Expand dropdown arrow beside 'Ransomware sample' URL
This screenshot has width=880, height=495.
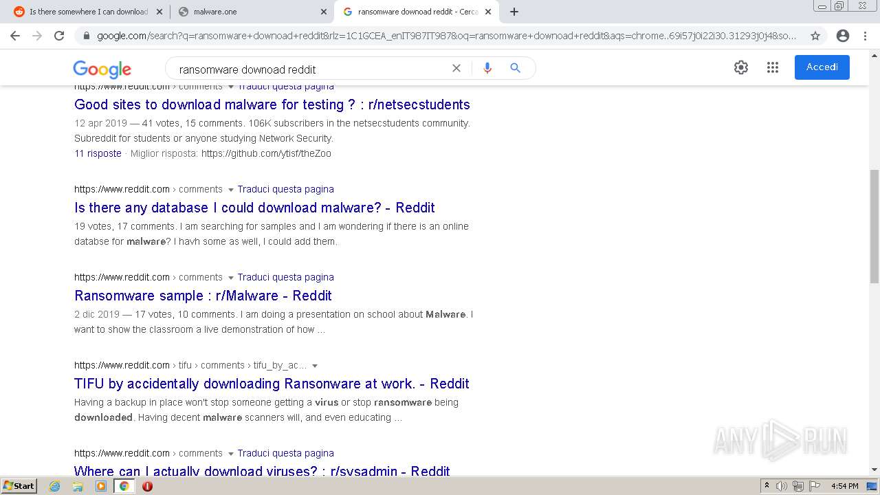pyautogui.click(x=230, y=278)
